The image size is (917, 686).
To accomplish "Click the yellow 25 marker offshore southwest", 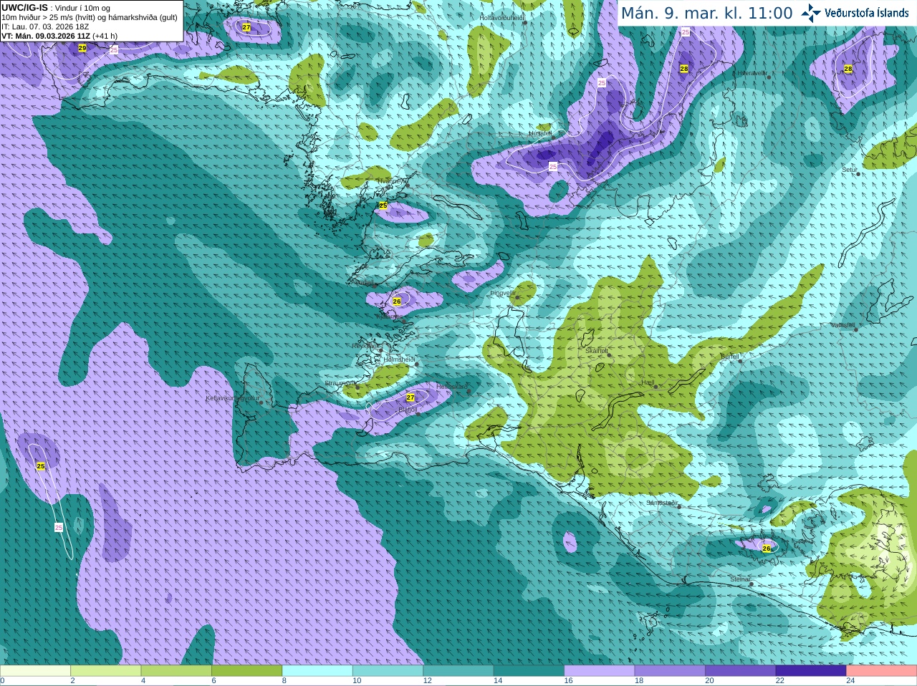I will click(x=41, y=466).
